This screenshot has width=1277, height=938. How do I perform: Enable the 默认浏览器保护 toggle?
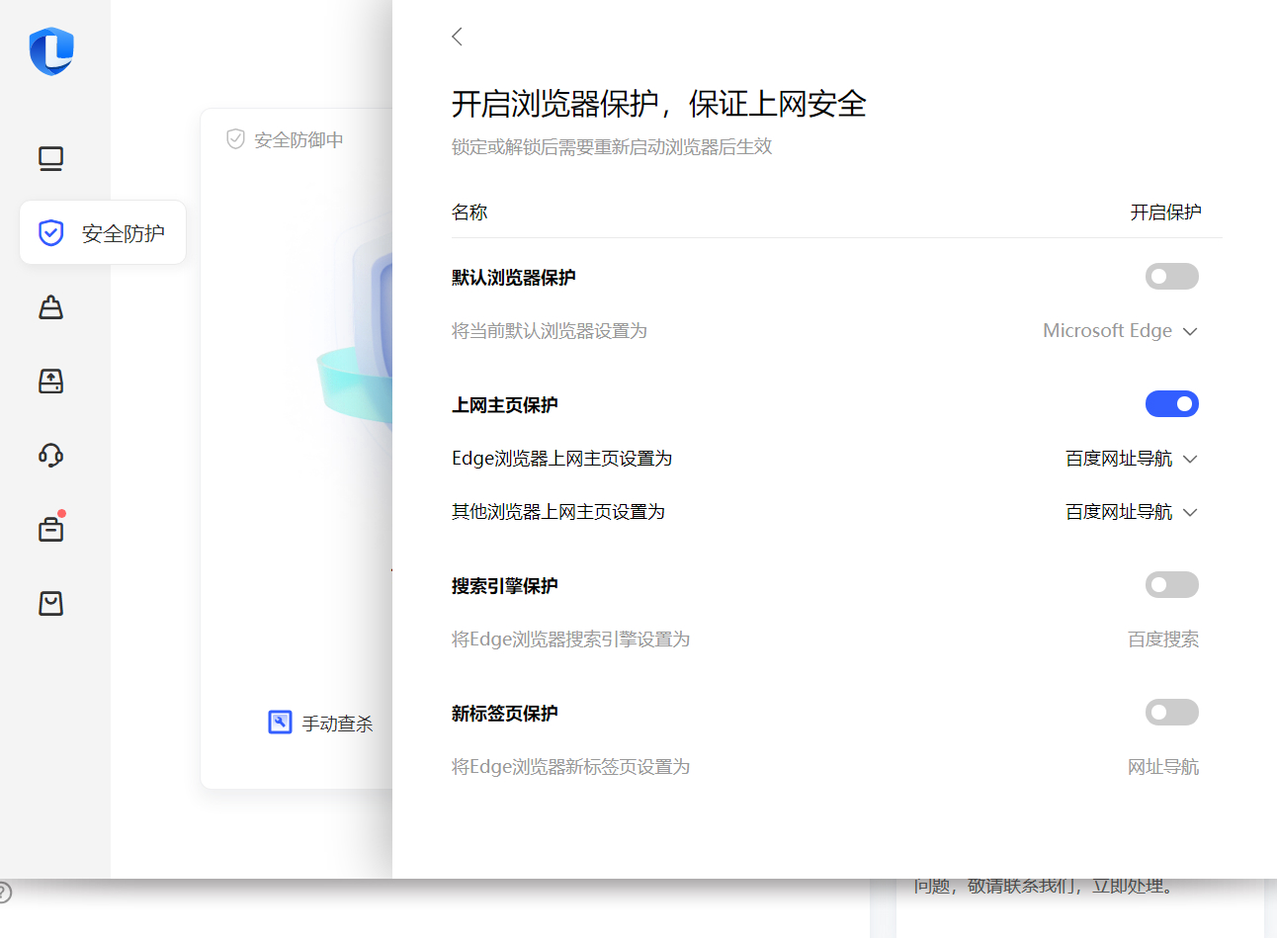[1171, 277]
